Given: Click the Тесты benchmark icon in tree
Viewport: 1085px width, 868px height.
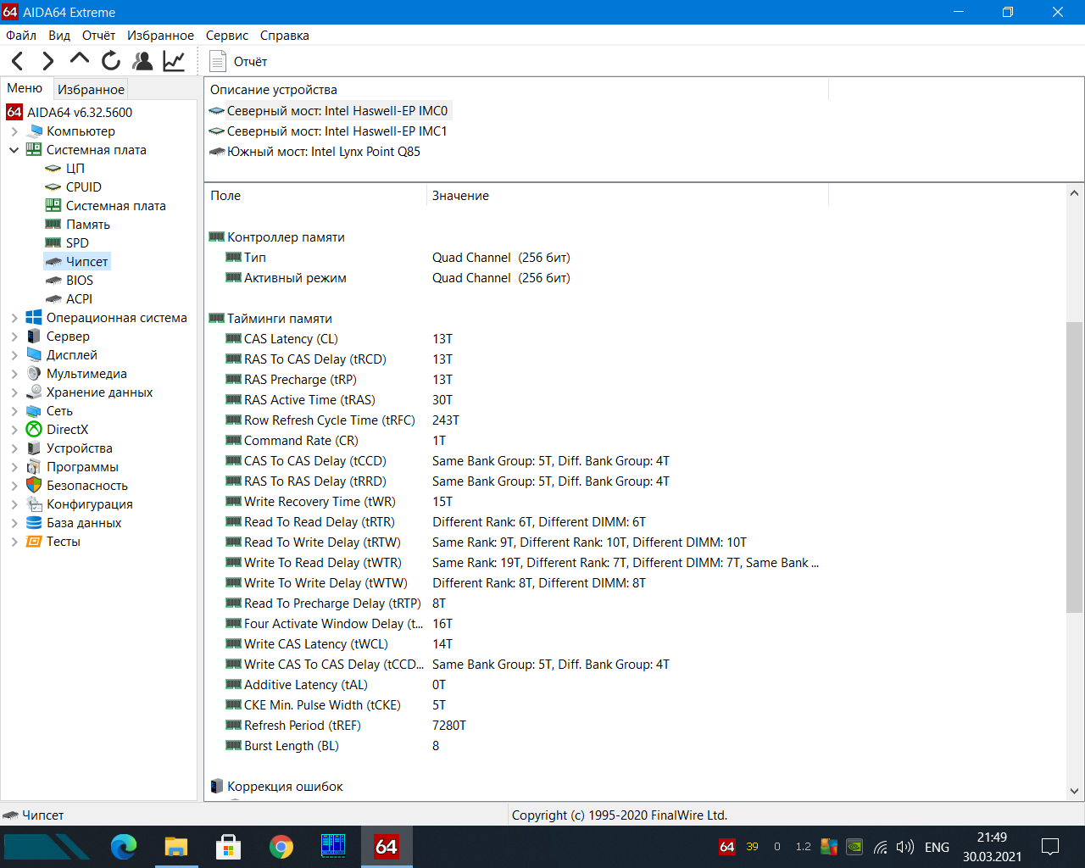Looking at the screenshot, I should 34,542.
